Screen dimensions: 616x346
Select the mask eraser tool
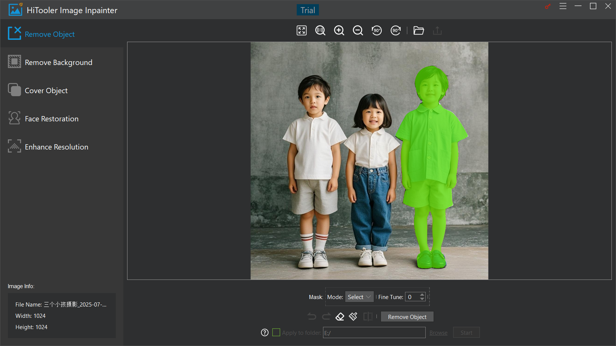click(340, 317)
